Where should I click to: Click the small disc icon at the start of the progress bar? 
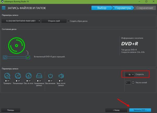[x=5, y=57]
